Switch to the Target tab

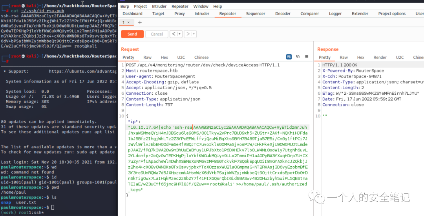tap(158, 13)
